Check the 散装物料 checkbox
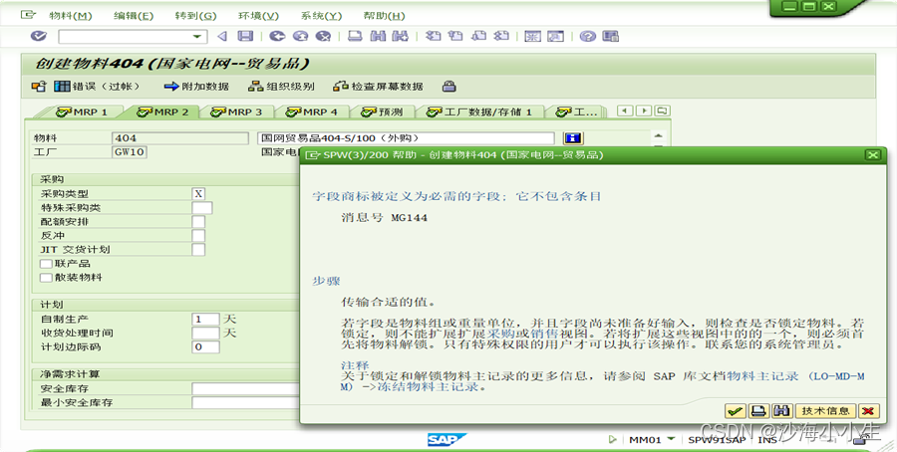This screenshot has width=897, height=452. (x=46, y=278)
